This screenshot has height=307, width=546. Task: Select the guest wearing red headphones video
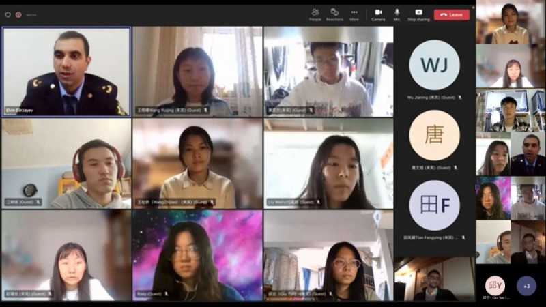(x=66, y=163)
